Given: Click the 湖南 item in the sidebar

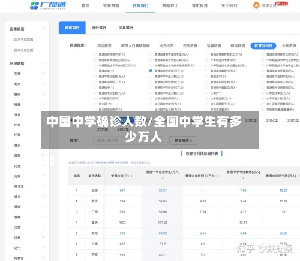Looking at the screenshot, I should pos(17,207).
